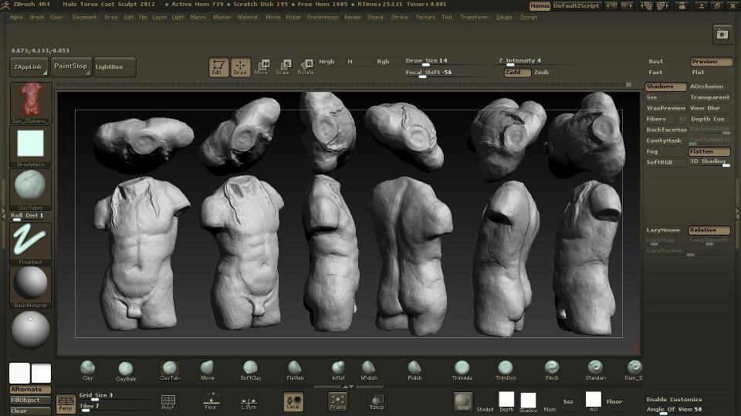Image resolution: width=741 pixels, height=416 pixels.
Task: Activate Draw mode button
Action: tap(240, 67)
